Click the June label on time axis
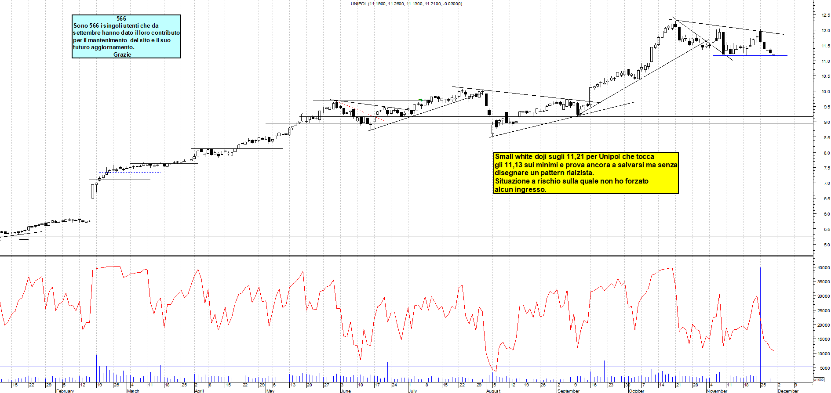The height and width of the screenshot is (393, 831). (x=346, y=391)
